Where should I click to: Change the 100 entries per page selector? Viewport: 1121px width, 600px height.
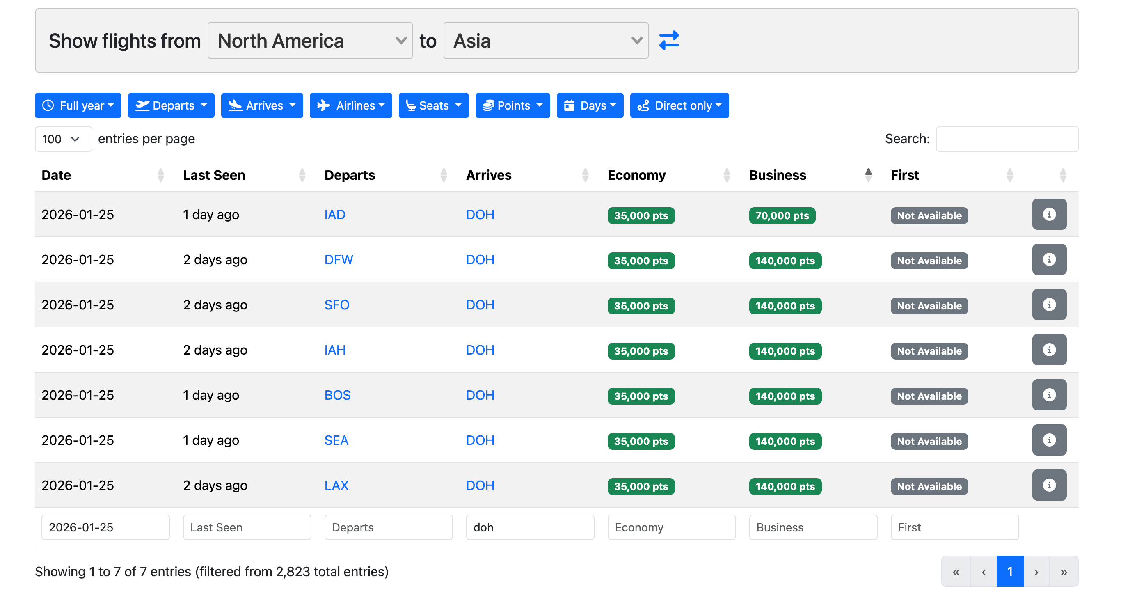(x=63, y=139)
